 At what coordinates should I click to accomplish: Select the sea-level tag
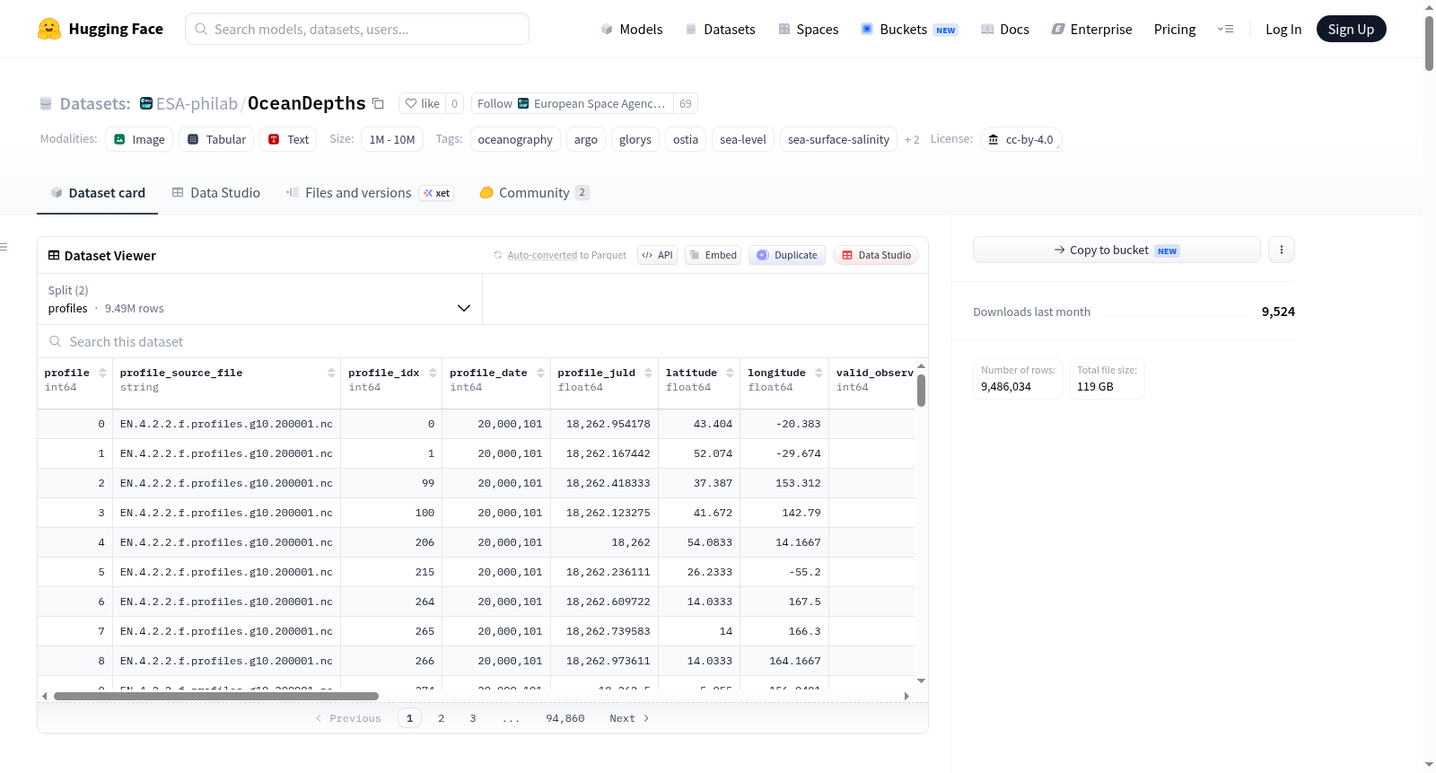[743, 139]
